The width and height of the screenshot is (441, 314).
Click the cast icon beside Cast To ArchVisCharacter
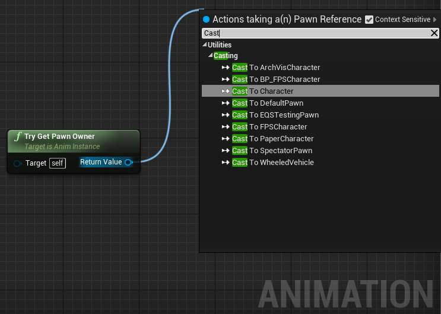pos(226,68)
